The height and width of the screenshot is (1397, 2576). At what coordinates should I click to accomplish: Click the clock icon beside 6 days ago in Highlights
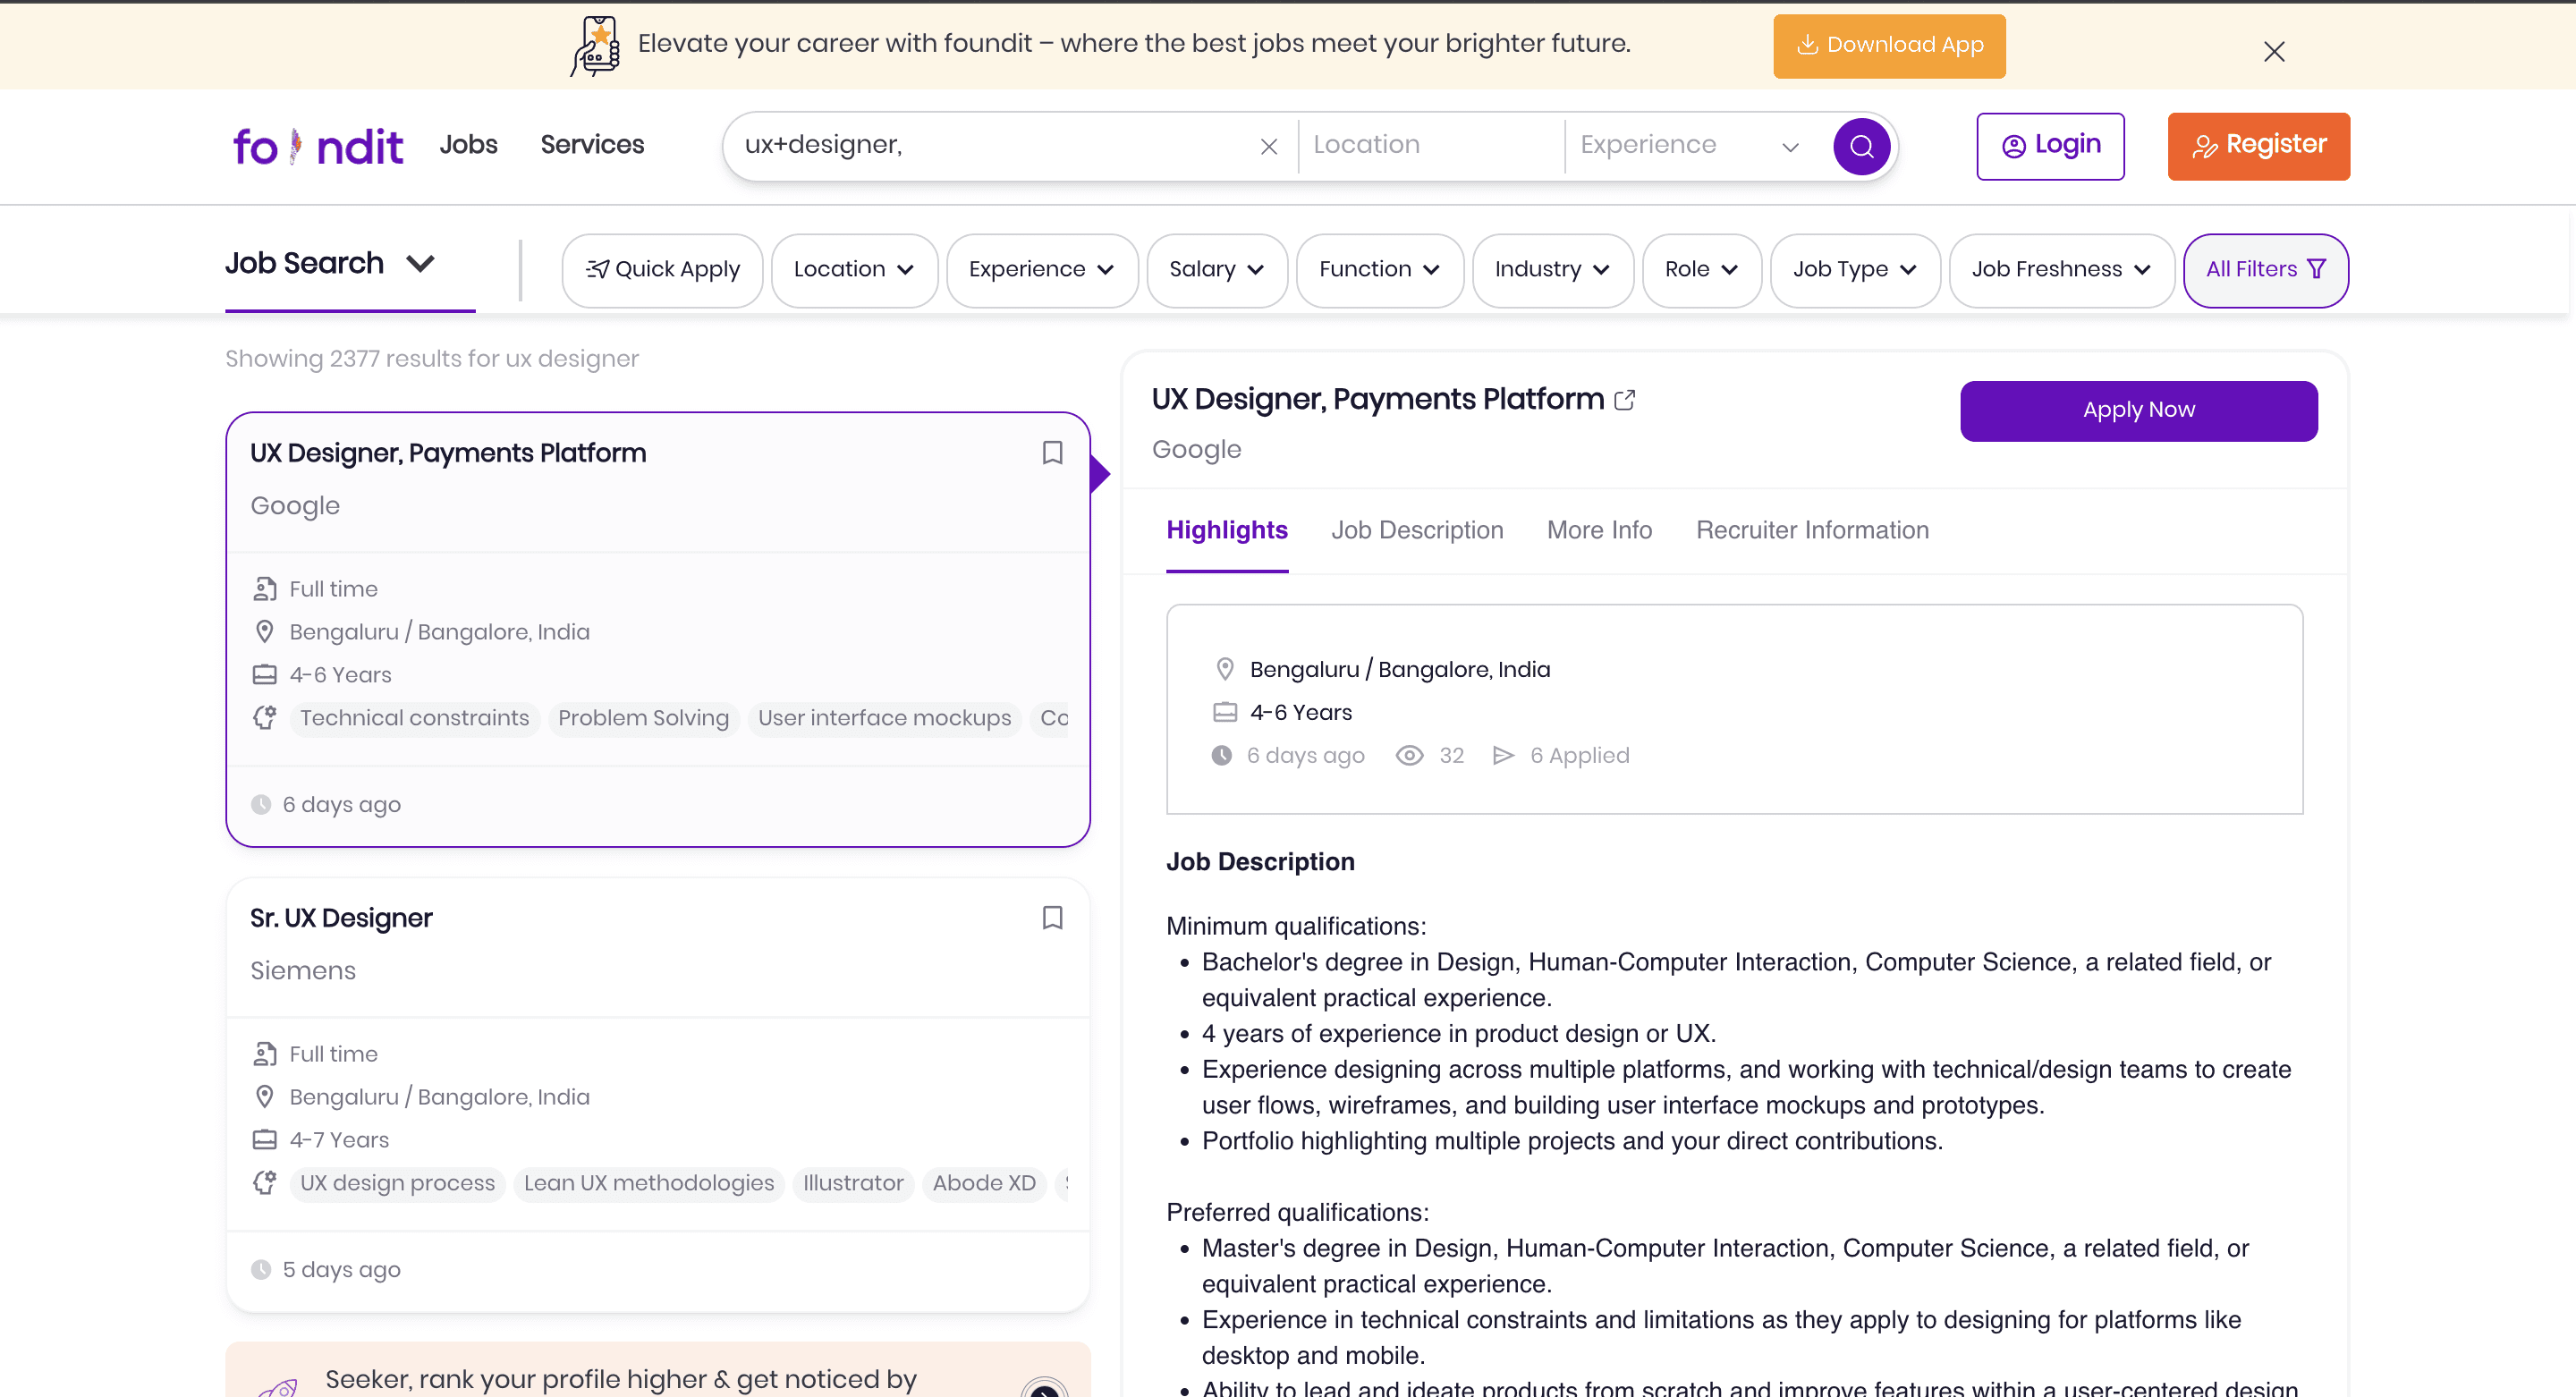(1221, 755)
